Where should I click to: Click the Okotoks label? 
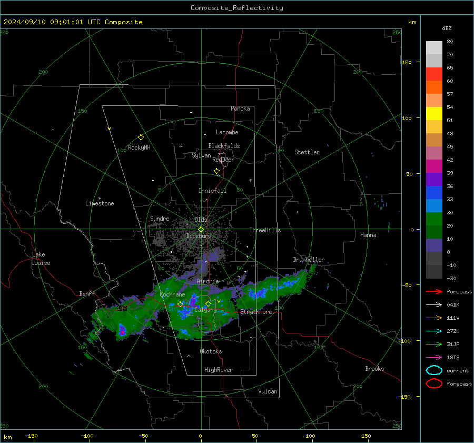[211, 351]
